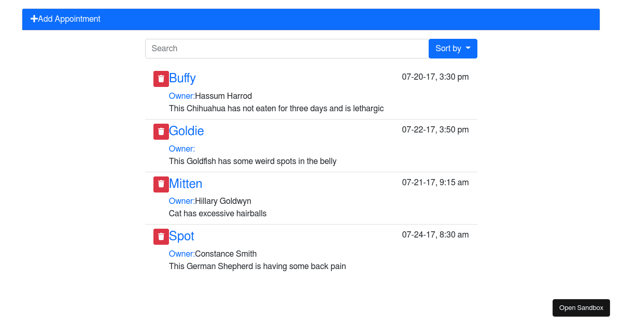Image resolution: width=622 pixels, height=326 pixels.
Task: Click the date 07-20-17, 3:30 pm
Action: tap(435, 77)
